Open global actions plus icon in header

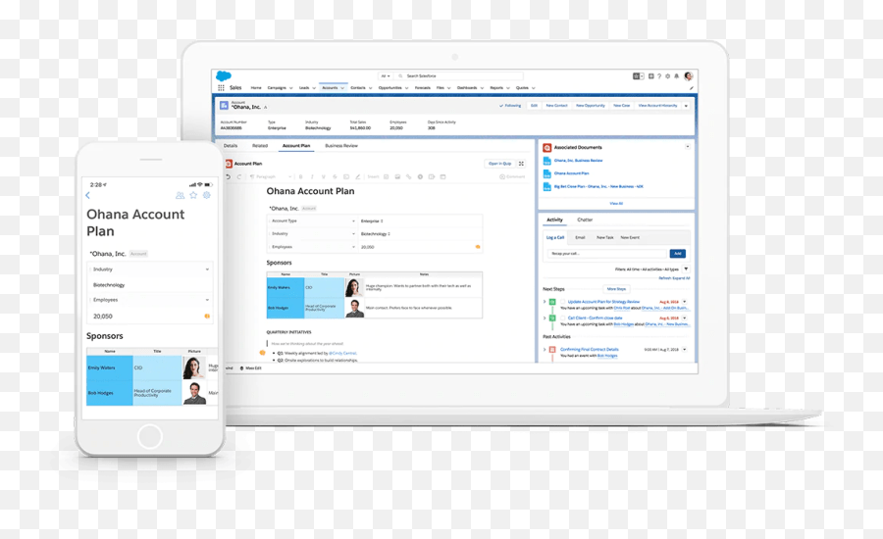point(651,76)
